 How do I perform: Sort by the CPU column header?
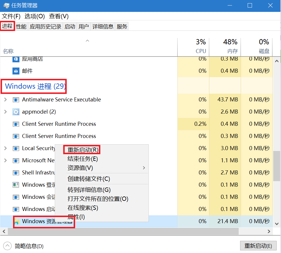(201, 51)
